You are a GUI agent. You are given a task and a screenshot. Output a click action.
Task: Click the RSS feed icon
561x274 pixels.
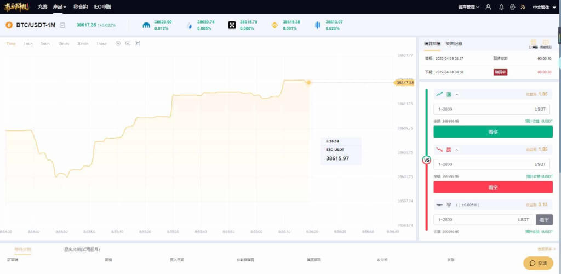[x=523, y=7]
